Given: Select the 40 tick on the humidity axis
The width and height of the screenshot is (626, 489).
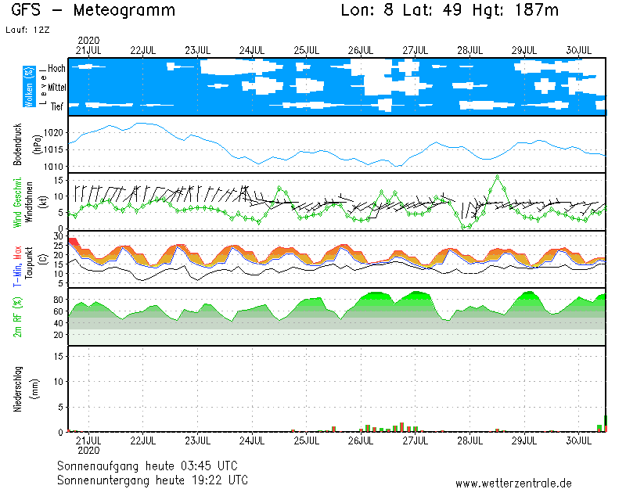Looking at the screenshot, I should pos(58,323).
